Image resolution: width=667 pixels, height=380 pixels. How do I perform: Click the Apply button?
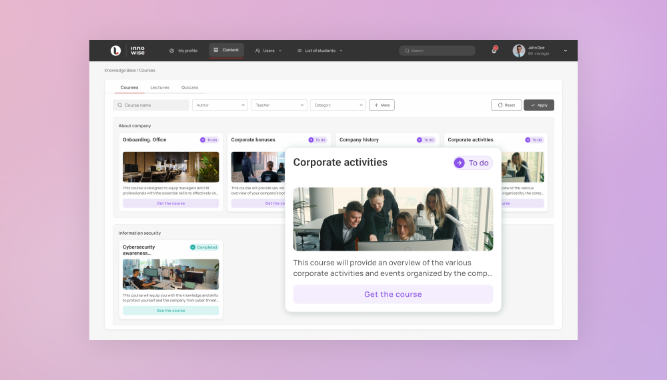(539, 105)
